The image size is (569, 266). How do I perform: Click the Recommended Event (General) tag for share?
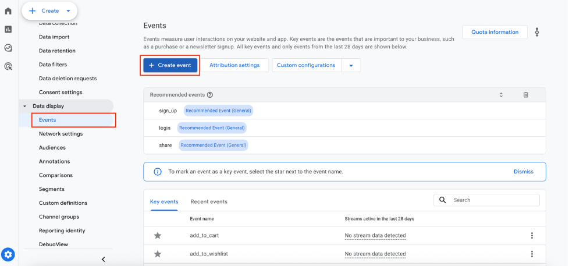(214, 145)
